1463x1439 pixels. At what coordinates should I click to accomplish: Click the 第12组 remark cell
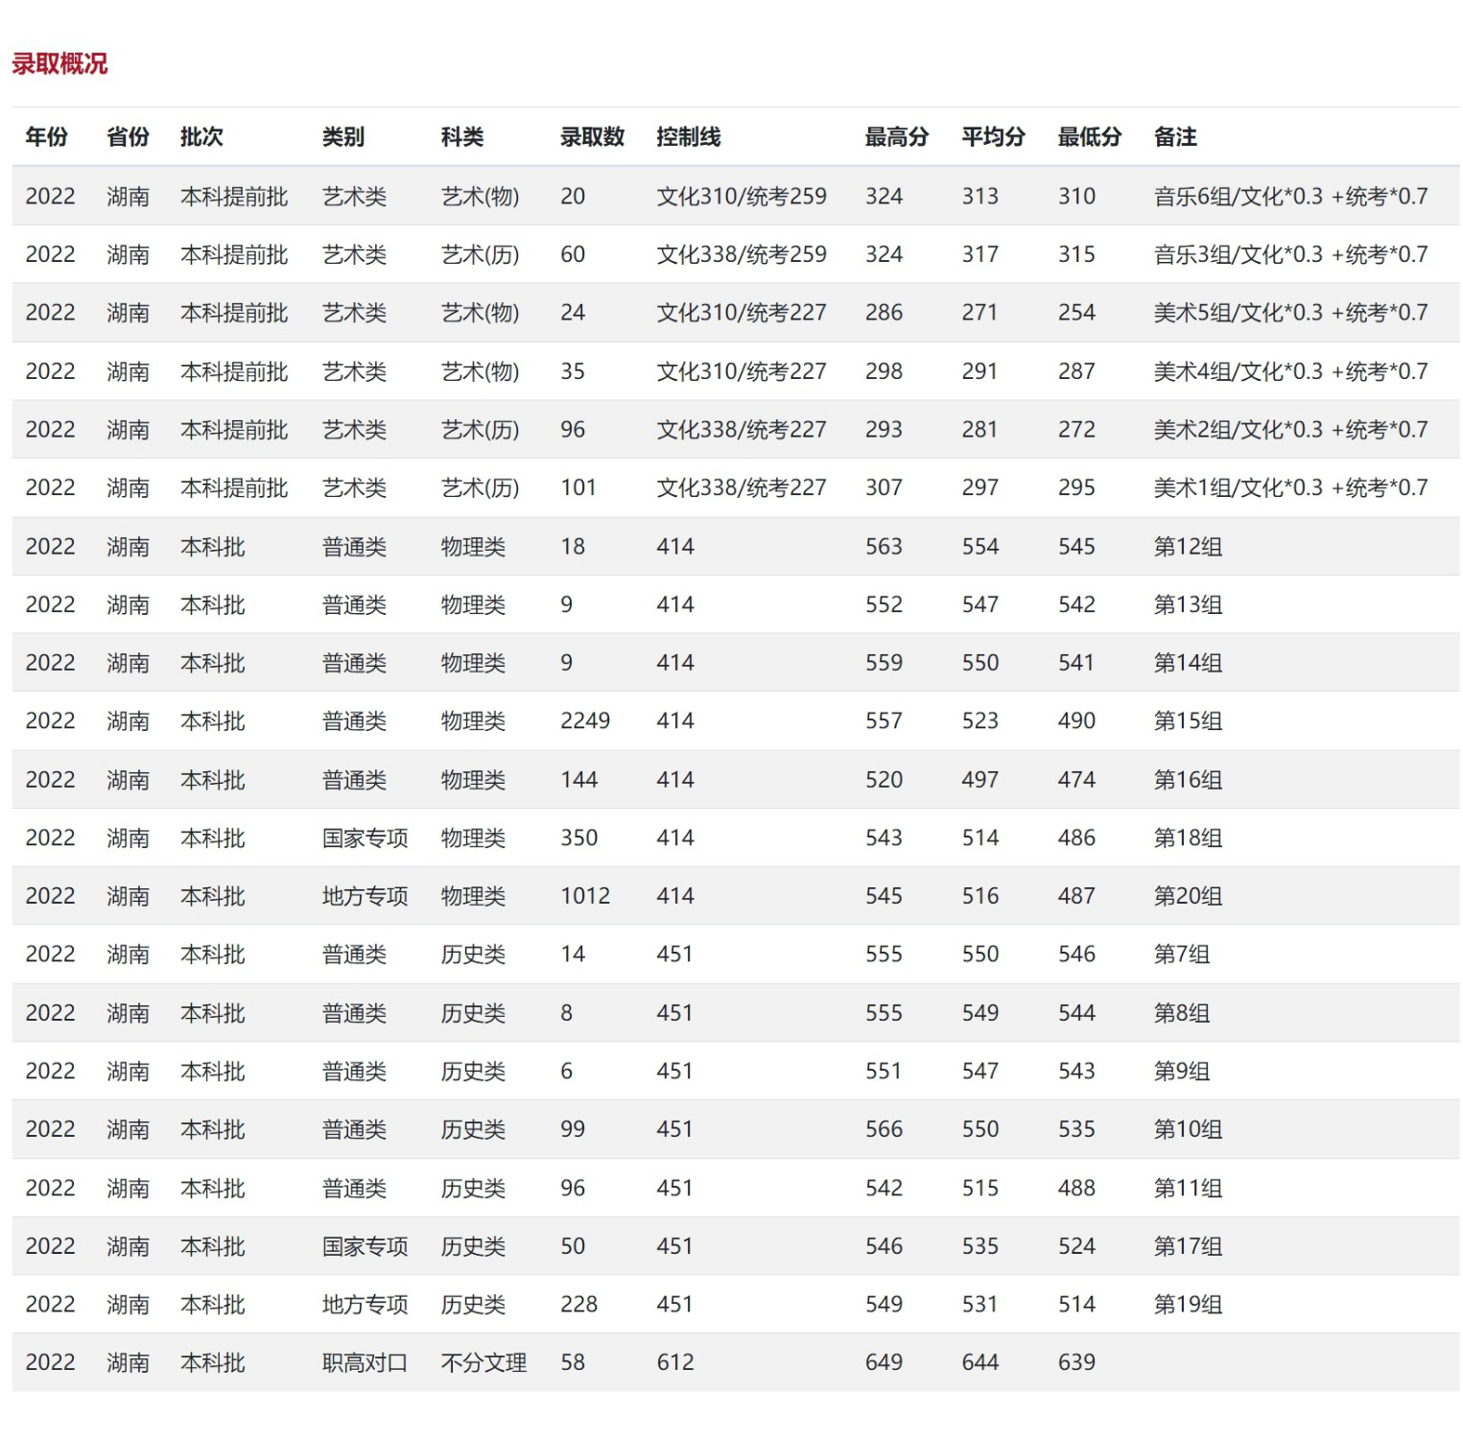click(1188, 547)
